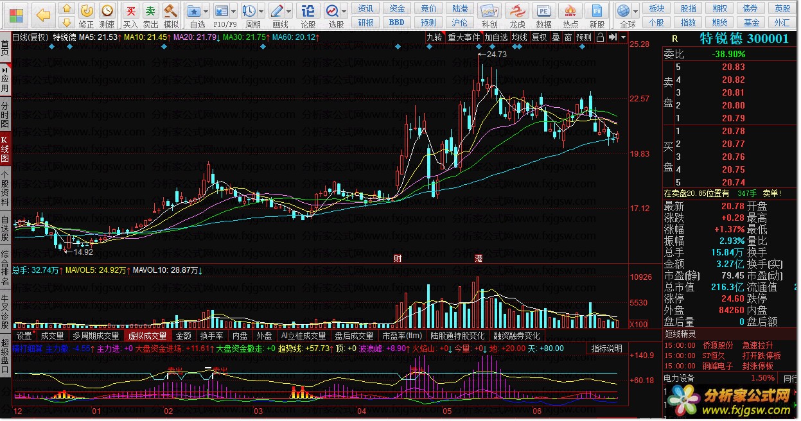Click the 沪伦 button in toolbar
The image size is (801, 421).
click(x=460, y=22)
